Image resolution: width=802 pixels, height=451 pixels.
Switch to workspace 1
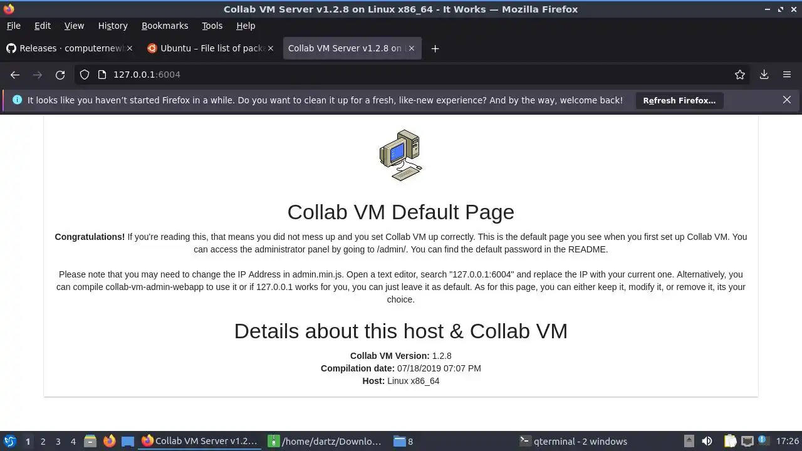pyautogui.click(x=28, y=442)
